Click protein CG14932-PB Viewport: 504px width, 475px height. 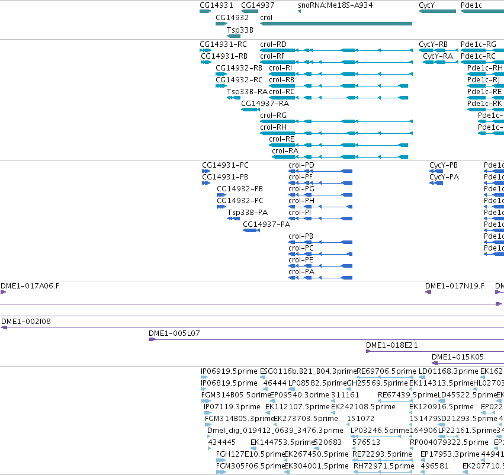221,195
